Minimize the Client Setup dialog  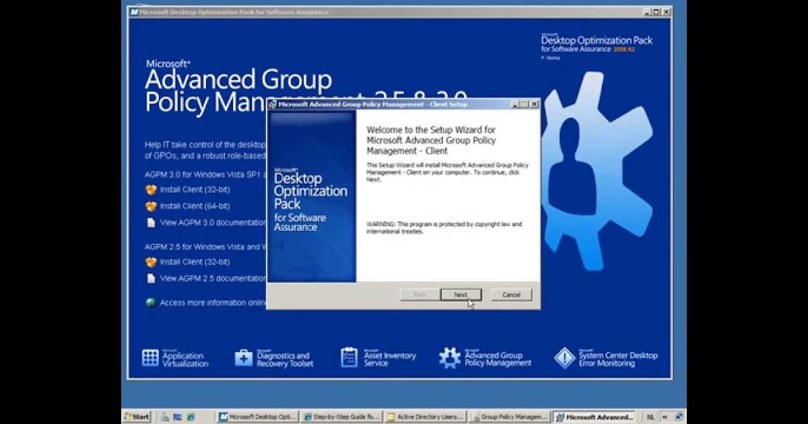coord(515,104)
